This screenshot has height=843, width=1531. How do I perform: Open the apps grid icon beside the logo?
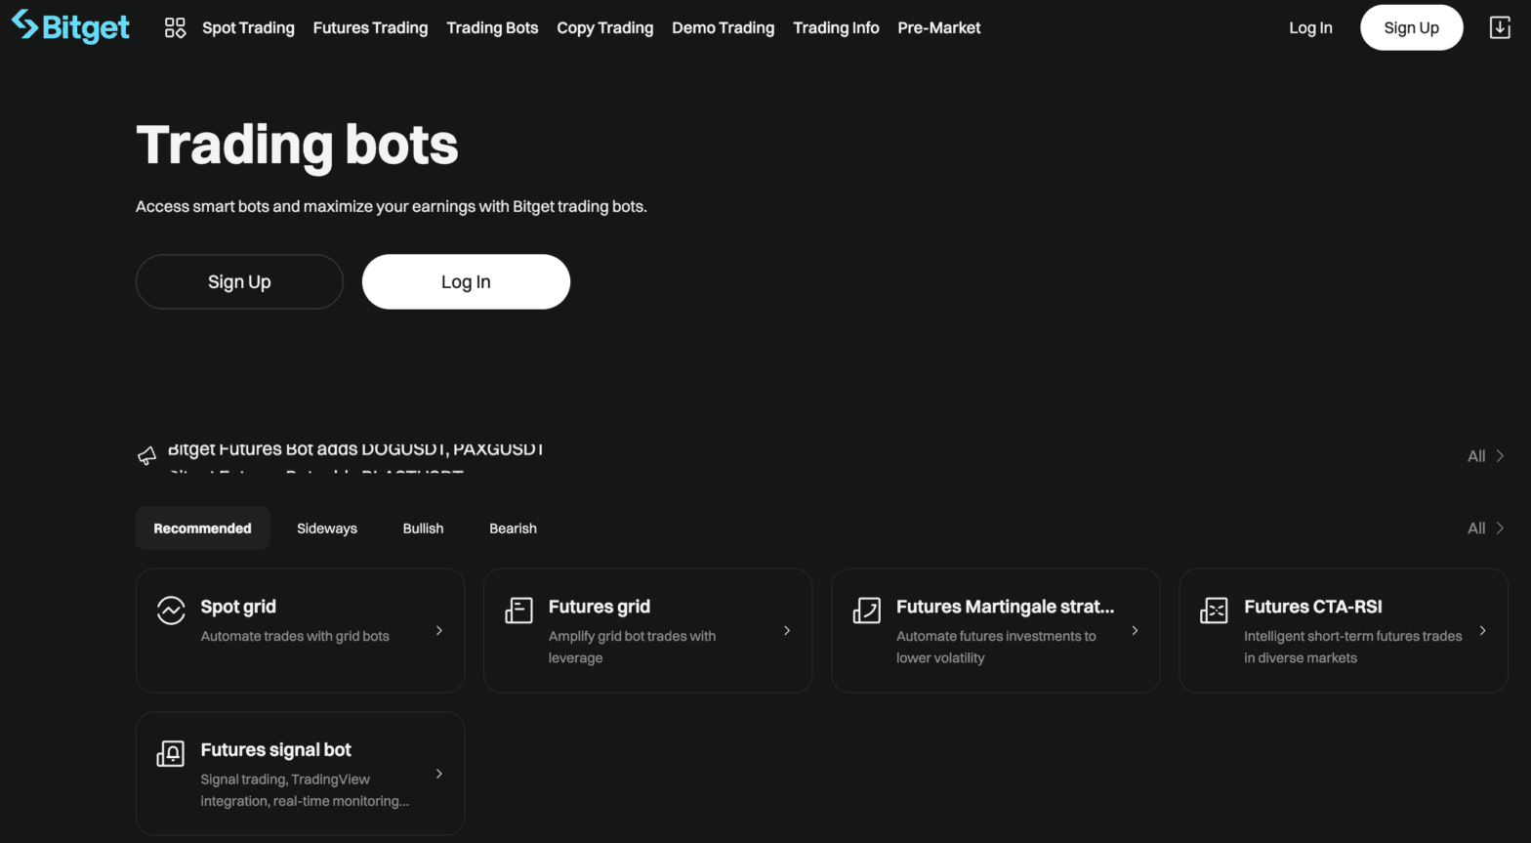(175, 27)
